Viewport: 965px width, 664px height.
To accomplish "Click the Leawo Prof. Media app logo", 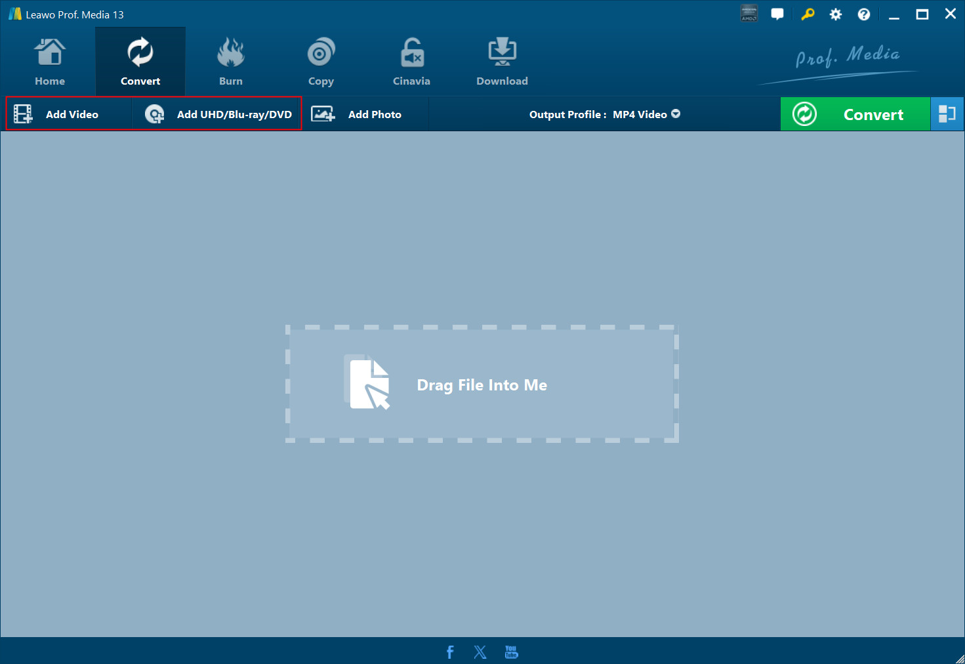I will pos(14,14).
